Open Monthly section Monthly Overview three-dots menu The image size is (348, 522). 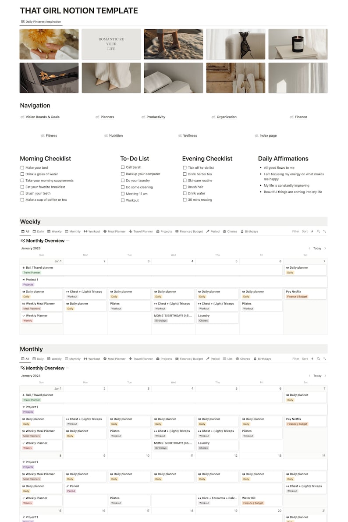pyautogui.click(x=68, y=368)
